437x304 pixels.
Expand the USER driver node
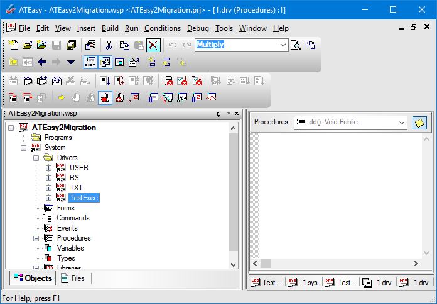(48, 168)
